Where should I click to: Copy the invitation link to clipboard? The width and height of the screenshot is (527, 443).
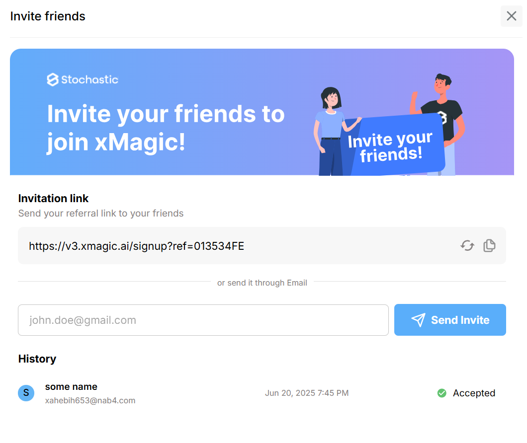pyautogui.click(x=489, y=245)
